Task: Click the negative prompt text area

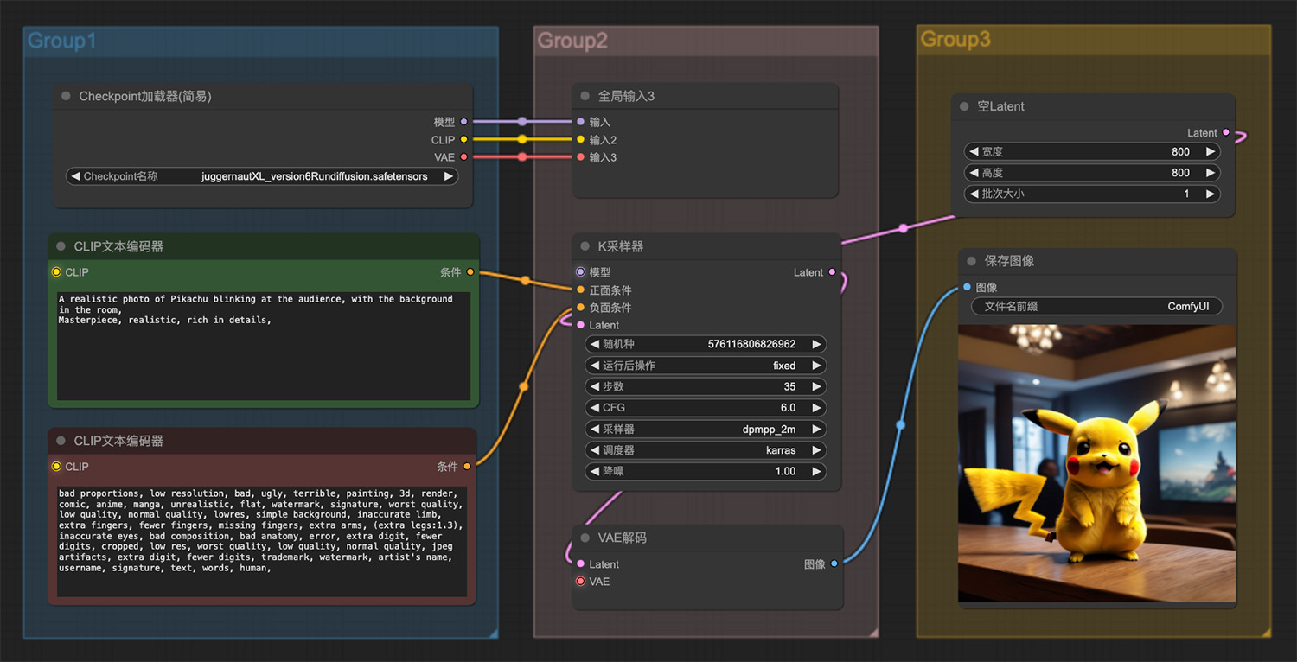Action: click(x=262, y=542)
